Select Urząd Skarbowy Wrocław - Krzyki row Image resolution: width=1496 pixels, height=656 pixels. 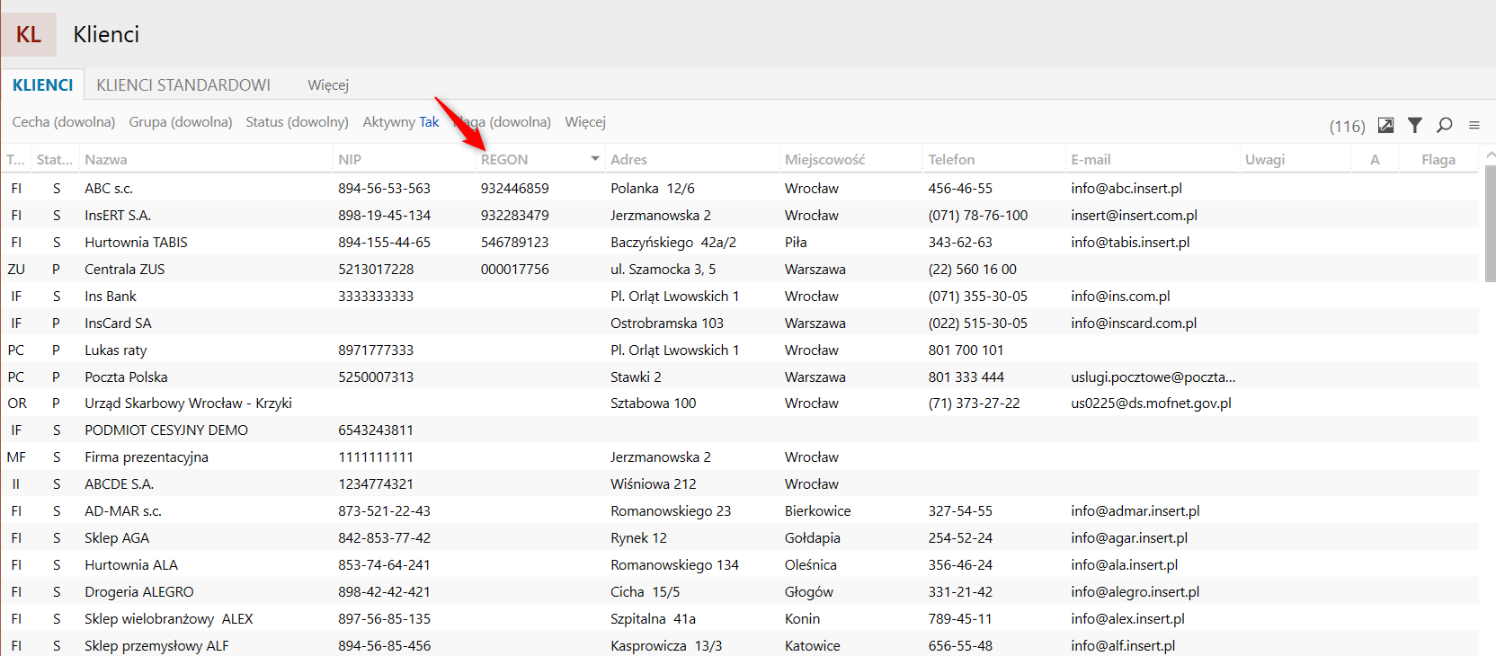[740, 403]
